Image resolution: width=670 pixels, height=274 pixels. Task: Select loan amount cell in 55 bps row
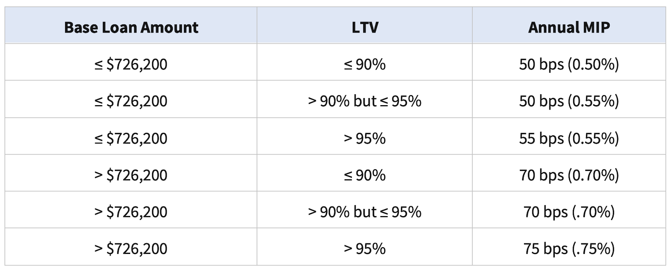tap(131, 138)
